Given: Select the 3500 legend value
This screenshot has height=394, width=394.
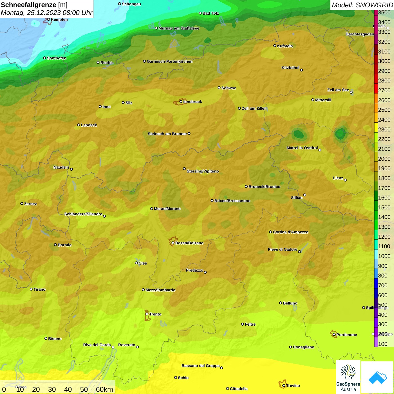Looking at the screenshot, I should tap(384, 12).
